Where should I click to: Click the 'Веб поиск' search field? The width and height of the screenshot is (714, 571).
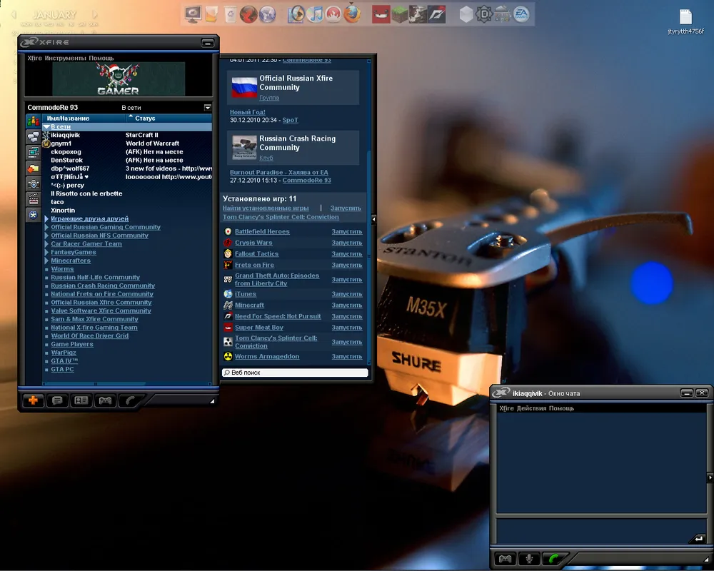pos(296,373)
